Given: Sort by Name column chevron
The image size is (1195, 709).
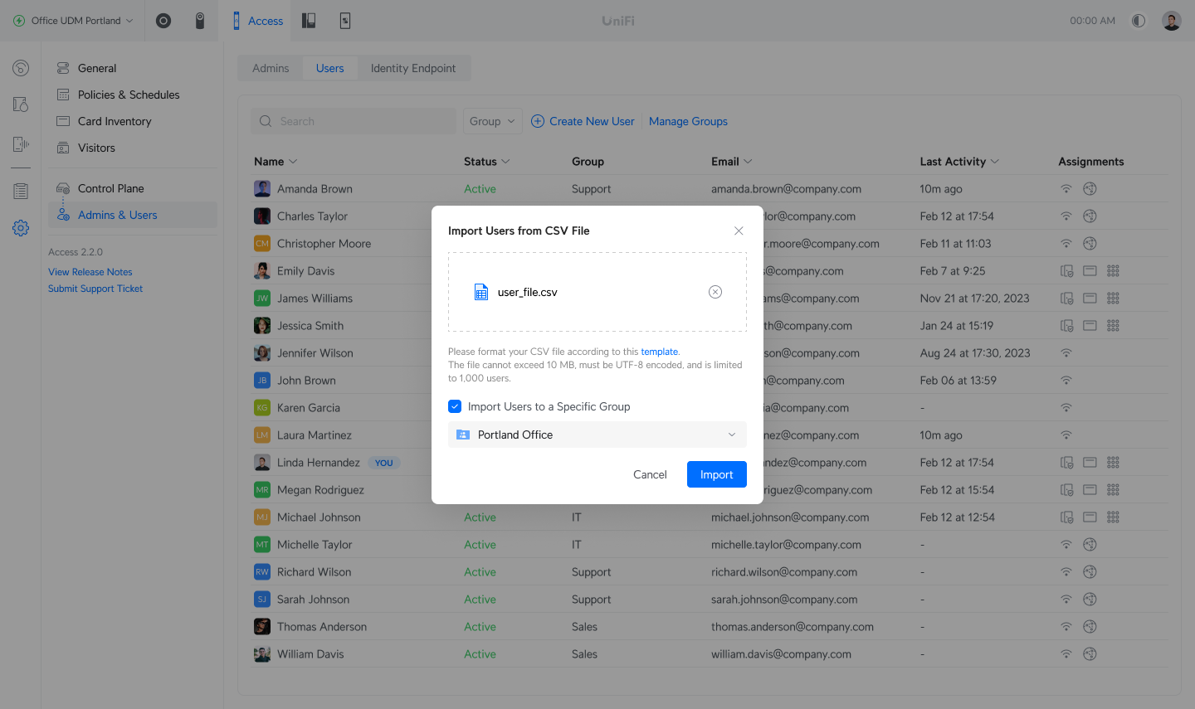Looking at the screenshot, I should (293, 162).
